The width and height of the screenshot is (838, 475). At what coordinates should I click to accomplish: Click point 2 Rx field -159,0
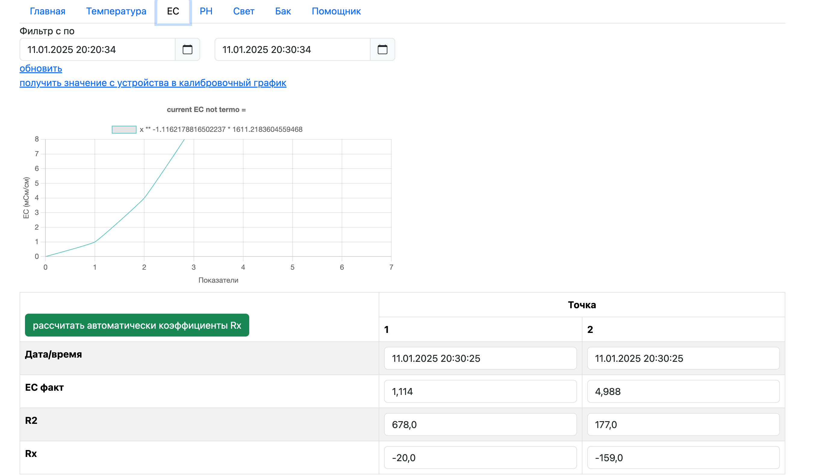[683, 458]
